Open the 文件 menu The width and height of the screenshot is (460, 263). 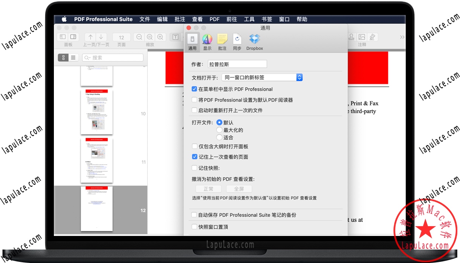coord(145,19)
